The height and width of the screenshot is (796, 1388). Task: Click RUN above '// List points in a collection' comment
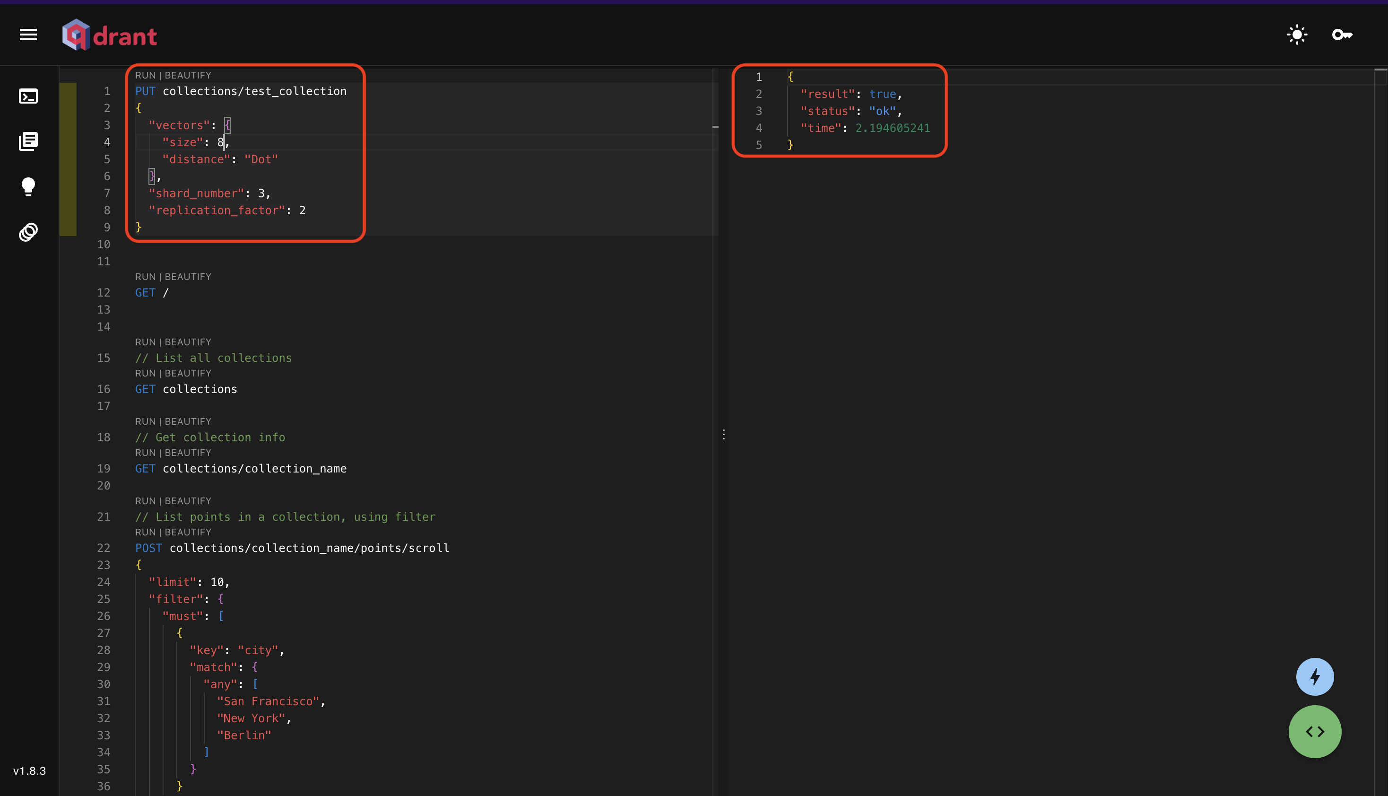point(145,501)
